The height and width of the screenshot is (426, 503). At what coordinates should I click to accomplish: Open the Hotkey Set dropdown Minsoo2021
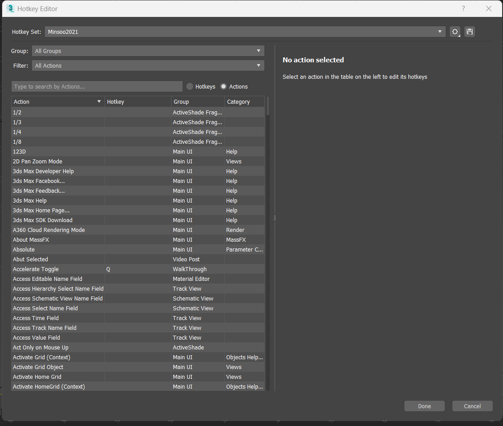tap(245, 32)
